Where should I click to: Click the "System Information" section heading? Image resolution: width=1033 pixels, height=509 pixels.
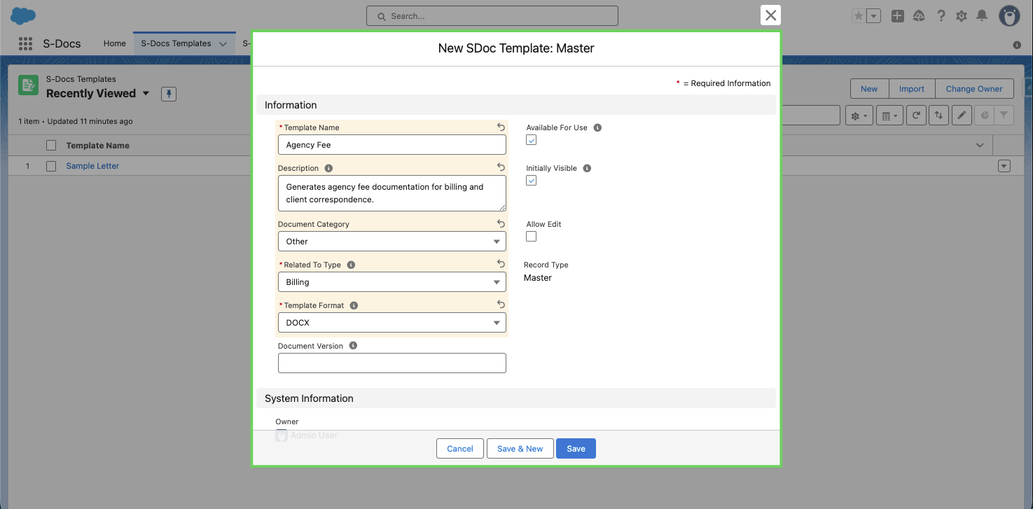click(309, 398)
